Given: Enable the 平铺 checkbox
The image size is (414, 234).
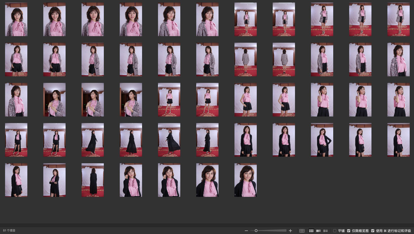Looking at the screenshot, I should (335, 231).
